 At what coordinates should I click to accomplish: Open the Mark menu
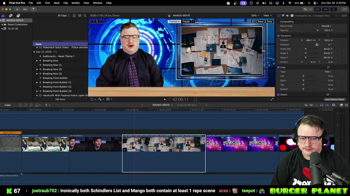coord(57,3)
